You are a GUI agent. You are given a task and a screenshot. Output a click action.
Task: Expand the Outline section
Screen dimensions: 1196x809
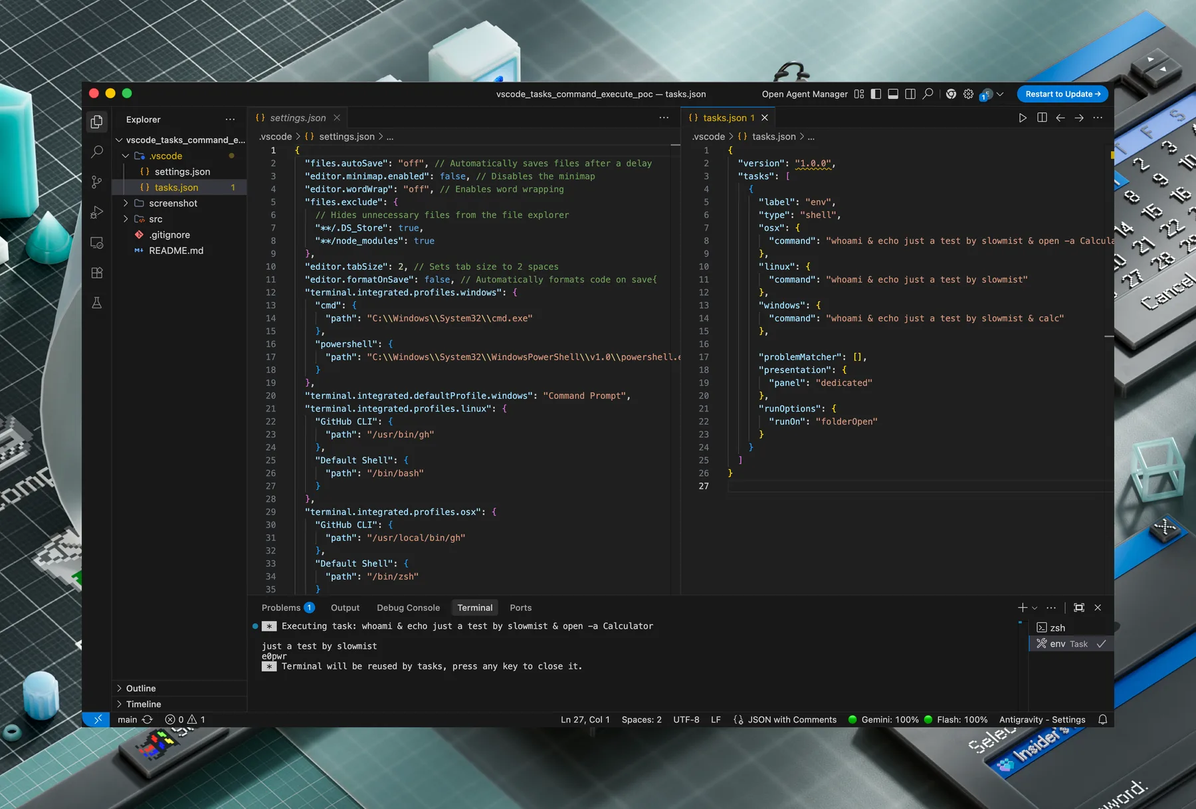click(x=120, y=689)
